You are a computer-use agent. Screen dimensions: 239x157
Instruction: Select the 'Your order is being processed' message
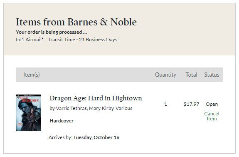tap(52, 32)
